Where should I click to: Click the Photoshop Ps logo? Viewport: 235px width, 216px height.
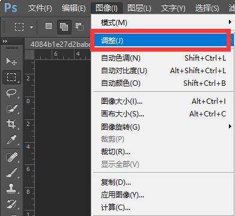click(x=11, y=8)
